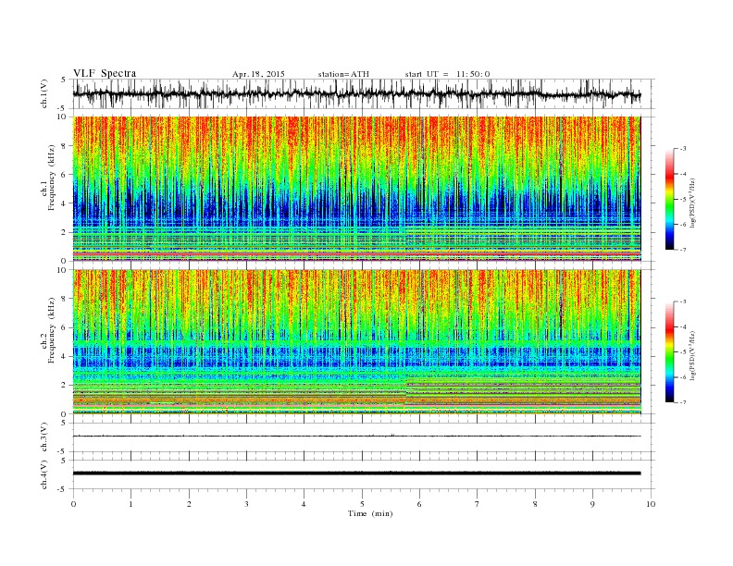The image size is (733, 566).
Task: Click the "-3" tick on ch.2 color bar
Action: click(x=682, y=301)
